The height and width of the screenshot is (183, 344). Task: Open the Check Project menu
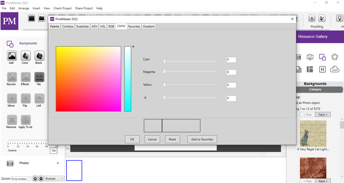(x=62, y=8)
